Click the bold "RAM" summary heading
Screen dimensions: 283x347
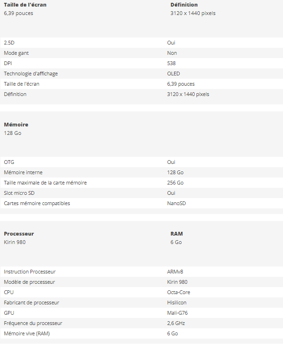[176, 234]
